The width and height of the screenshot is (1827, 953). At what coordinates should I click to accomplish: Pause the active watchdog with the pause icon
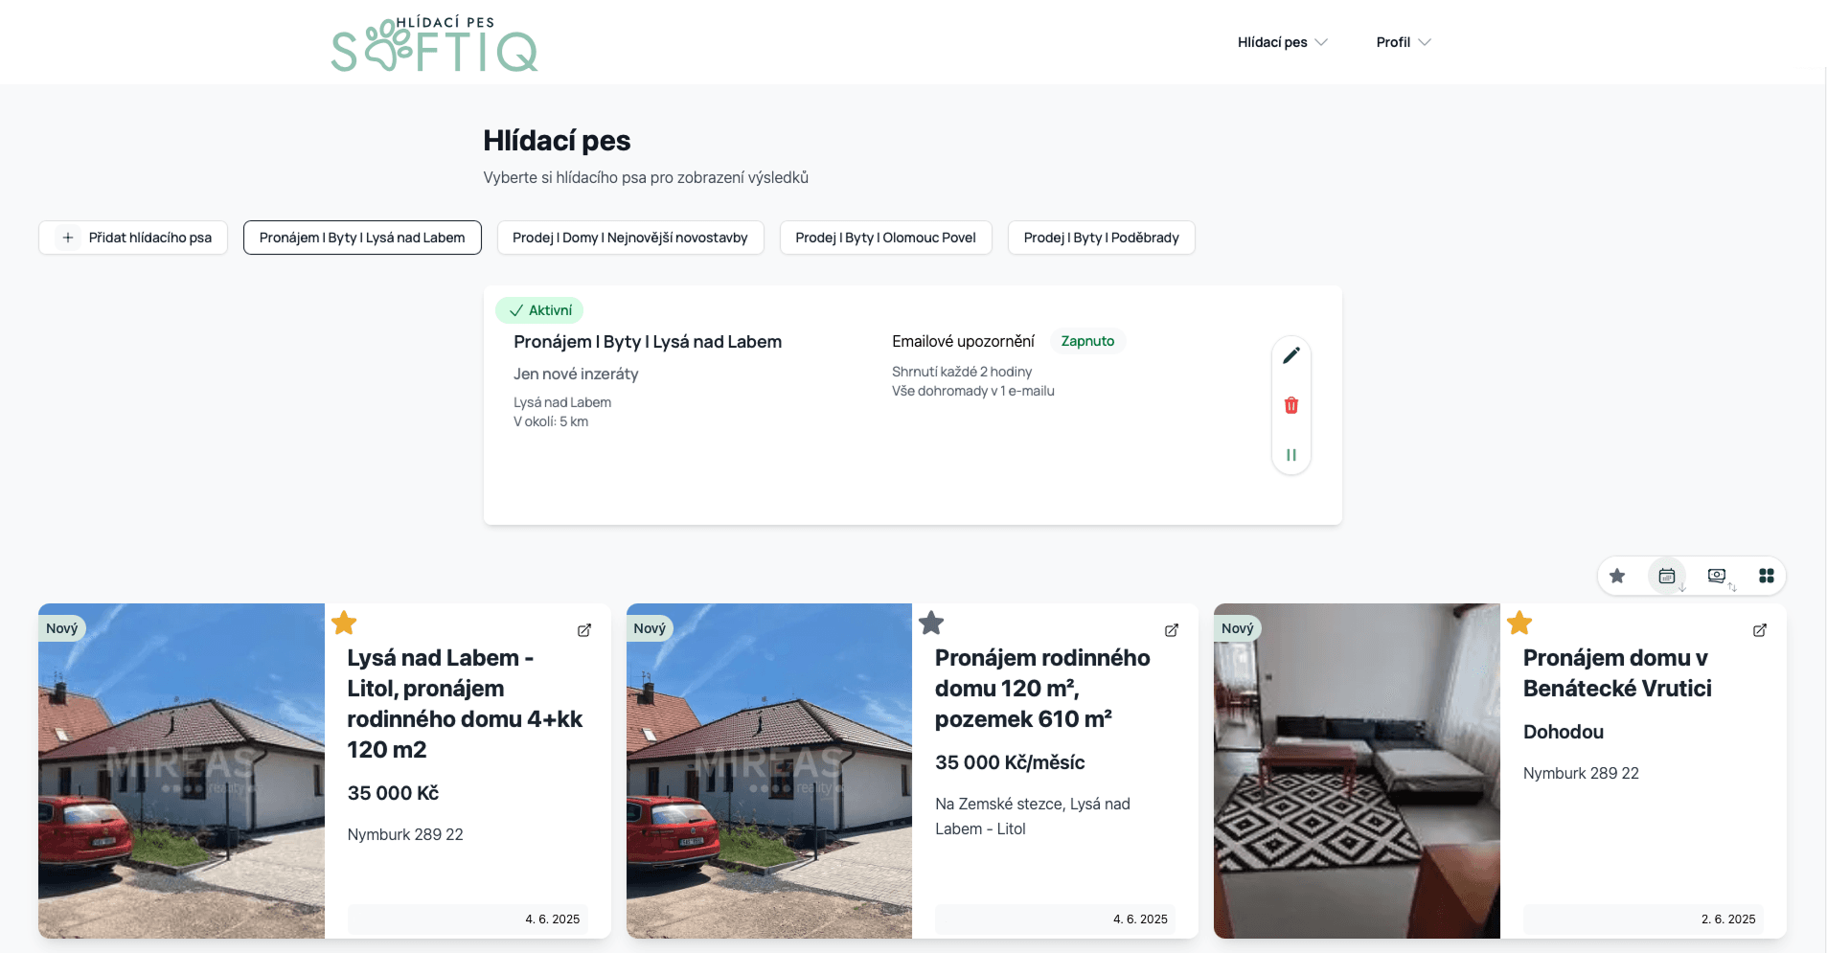pos(1290,455)
